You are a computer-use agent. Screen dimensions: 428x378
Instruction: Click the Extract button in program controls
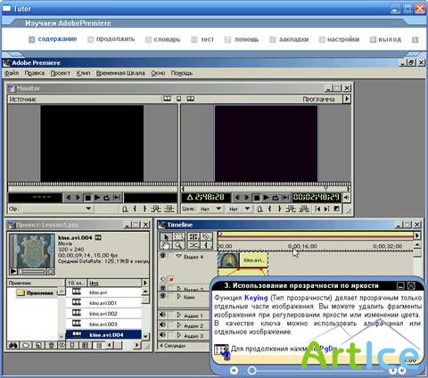coord(304,209)
